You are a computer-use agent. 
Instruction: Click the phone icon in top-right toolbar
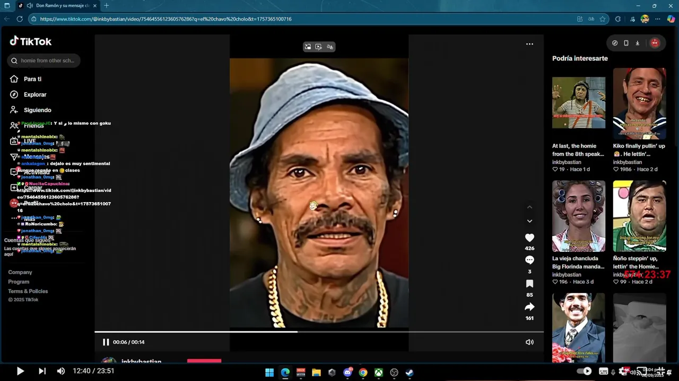click(x=626, y=43)
